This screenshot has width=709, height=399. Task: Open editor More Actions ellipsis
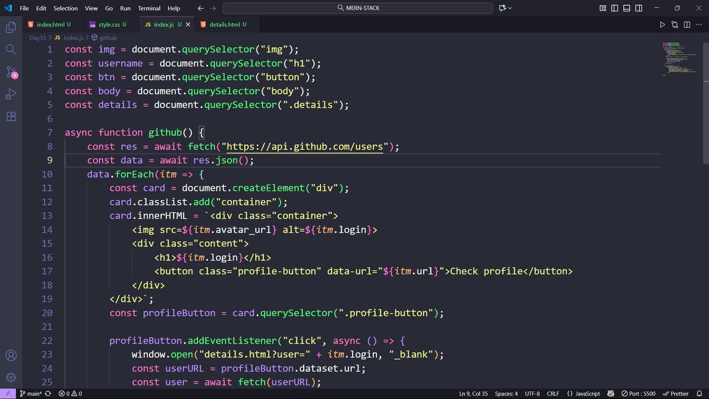699,24
